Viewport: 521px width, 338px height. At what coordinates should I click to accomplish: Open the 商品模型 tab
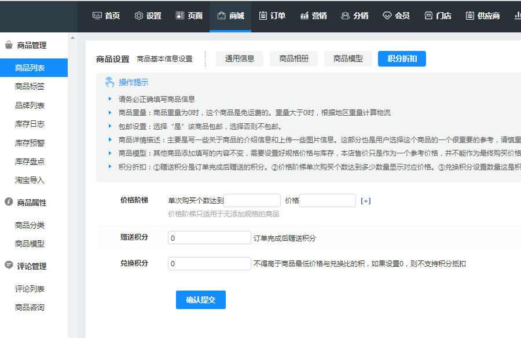coord(348,58)
